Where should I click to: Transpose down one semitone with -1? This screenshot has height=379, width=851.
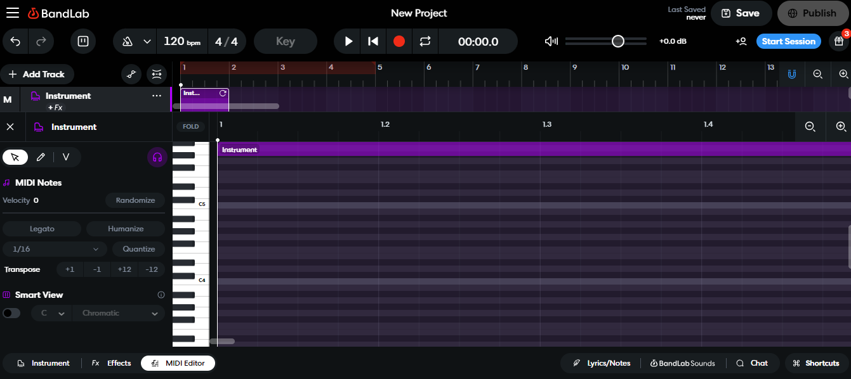tap(97, 269)
